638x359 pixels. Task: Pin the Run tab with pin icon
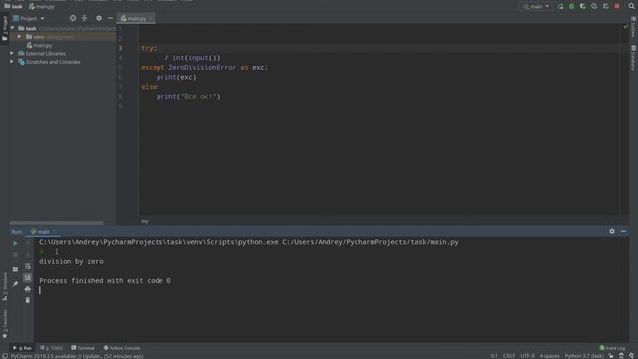(15, 283)
